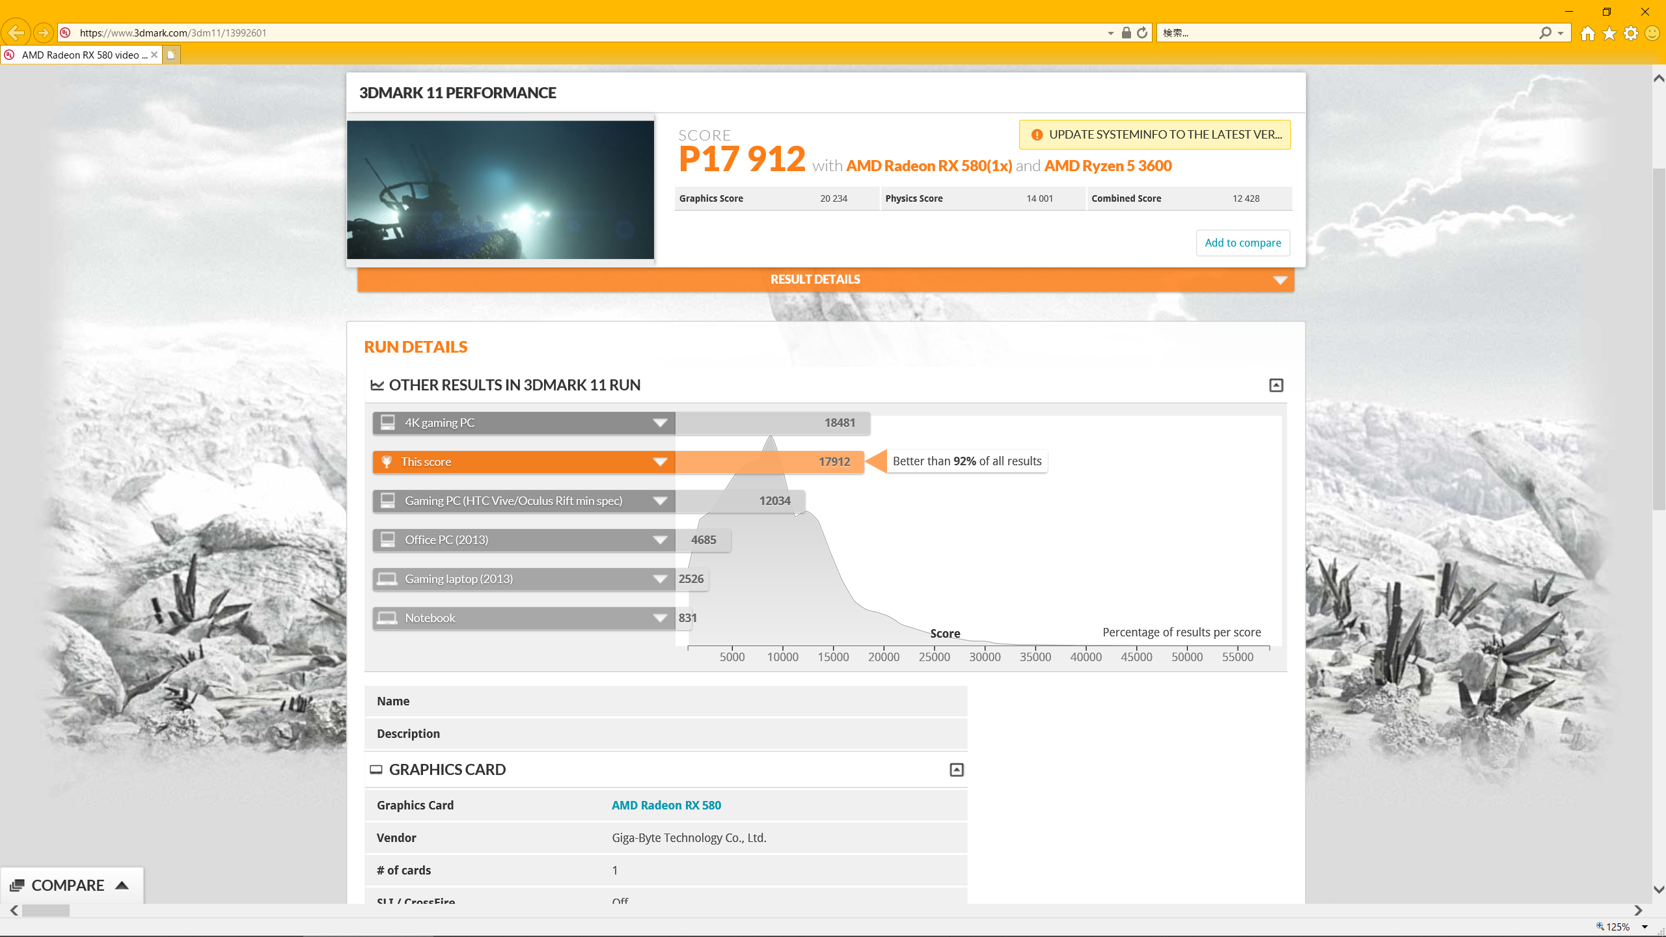Click the horizontal scrollbar thumb
The image size is (1666, 937).
click(x=46, y=910)
